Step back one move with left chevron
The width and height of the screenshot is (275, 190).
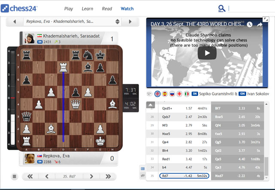[x=47, y=176]
